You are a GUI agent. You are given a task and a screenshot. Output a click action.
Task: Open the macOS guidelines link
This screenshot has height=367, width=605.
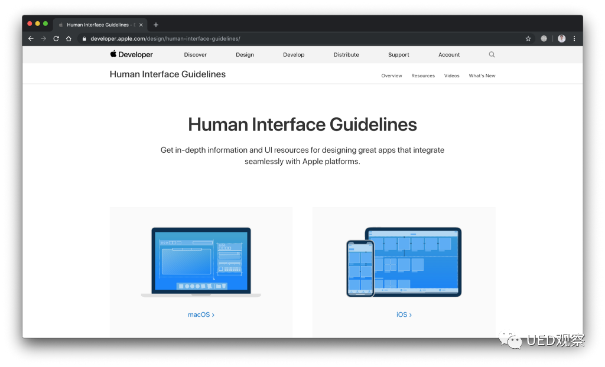tap(201, 314)
